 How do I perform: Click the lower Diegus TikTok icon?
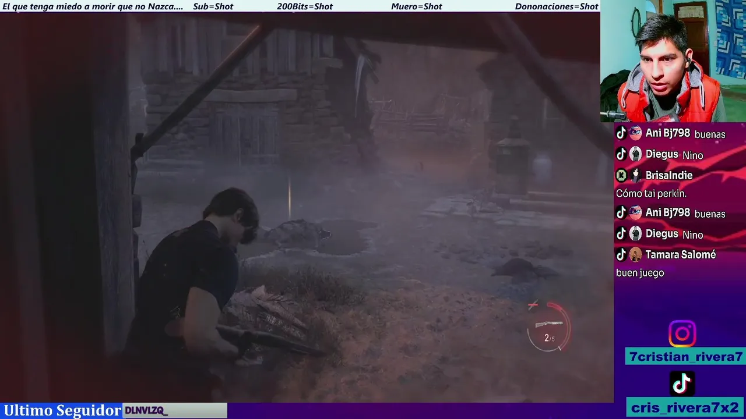coord(621,234)
